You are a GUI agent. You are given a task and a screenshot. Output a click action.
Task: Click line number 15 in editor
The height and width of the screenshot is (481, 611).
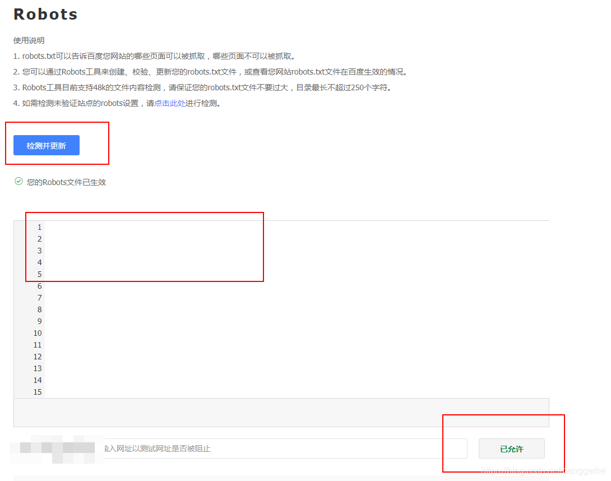pyautogui.click(x=38, y=392)
